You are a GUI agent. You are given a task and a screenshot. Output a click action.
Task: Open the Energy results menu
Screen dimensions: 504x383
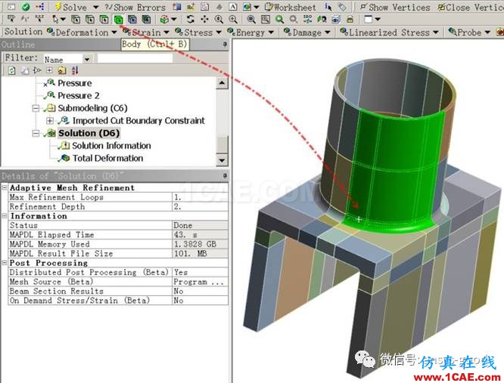point(250,32)
